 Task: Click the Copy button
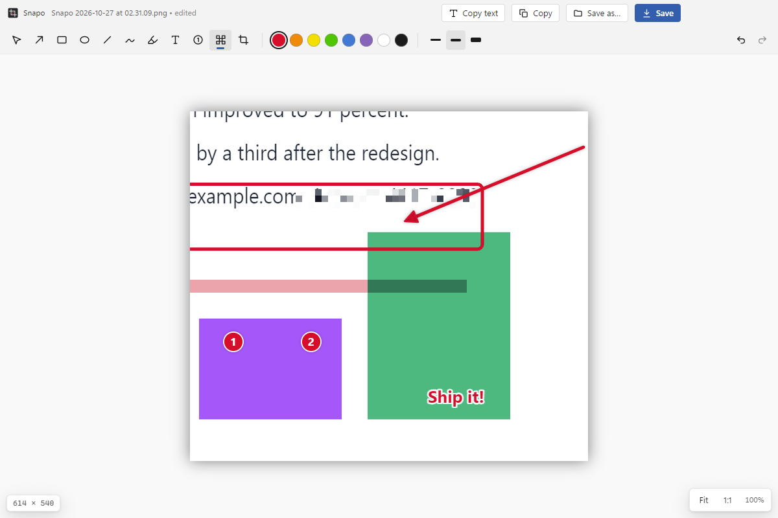click(x=536, y=13)
